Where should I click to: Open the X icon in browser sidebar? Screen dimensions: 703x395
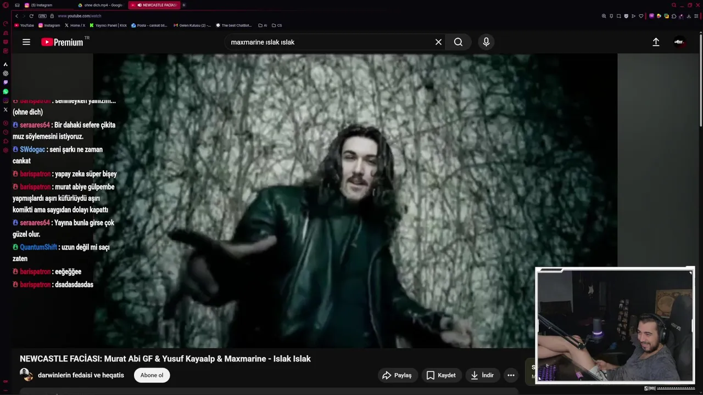5,110
